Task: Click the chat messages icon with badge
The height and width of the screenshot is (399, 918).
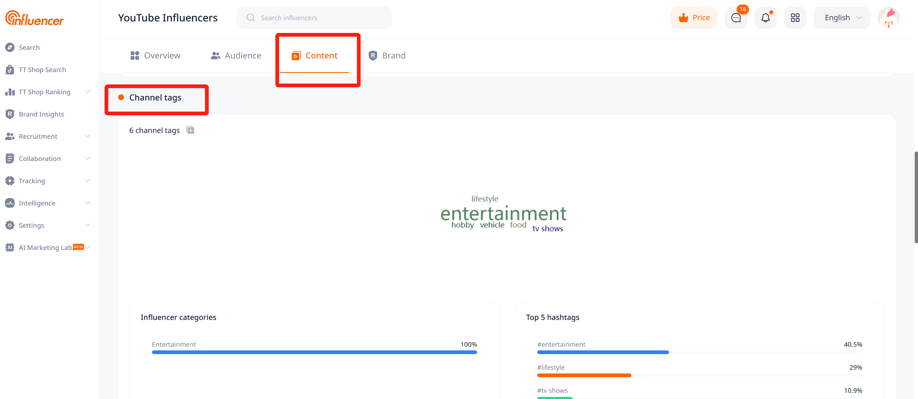Action: (x=736, y=18)
